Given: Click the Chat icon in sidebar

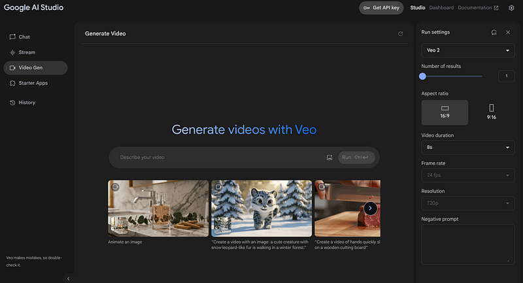Looking at the screenshot, I should (12, 37).
